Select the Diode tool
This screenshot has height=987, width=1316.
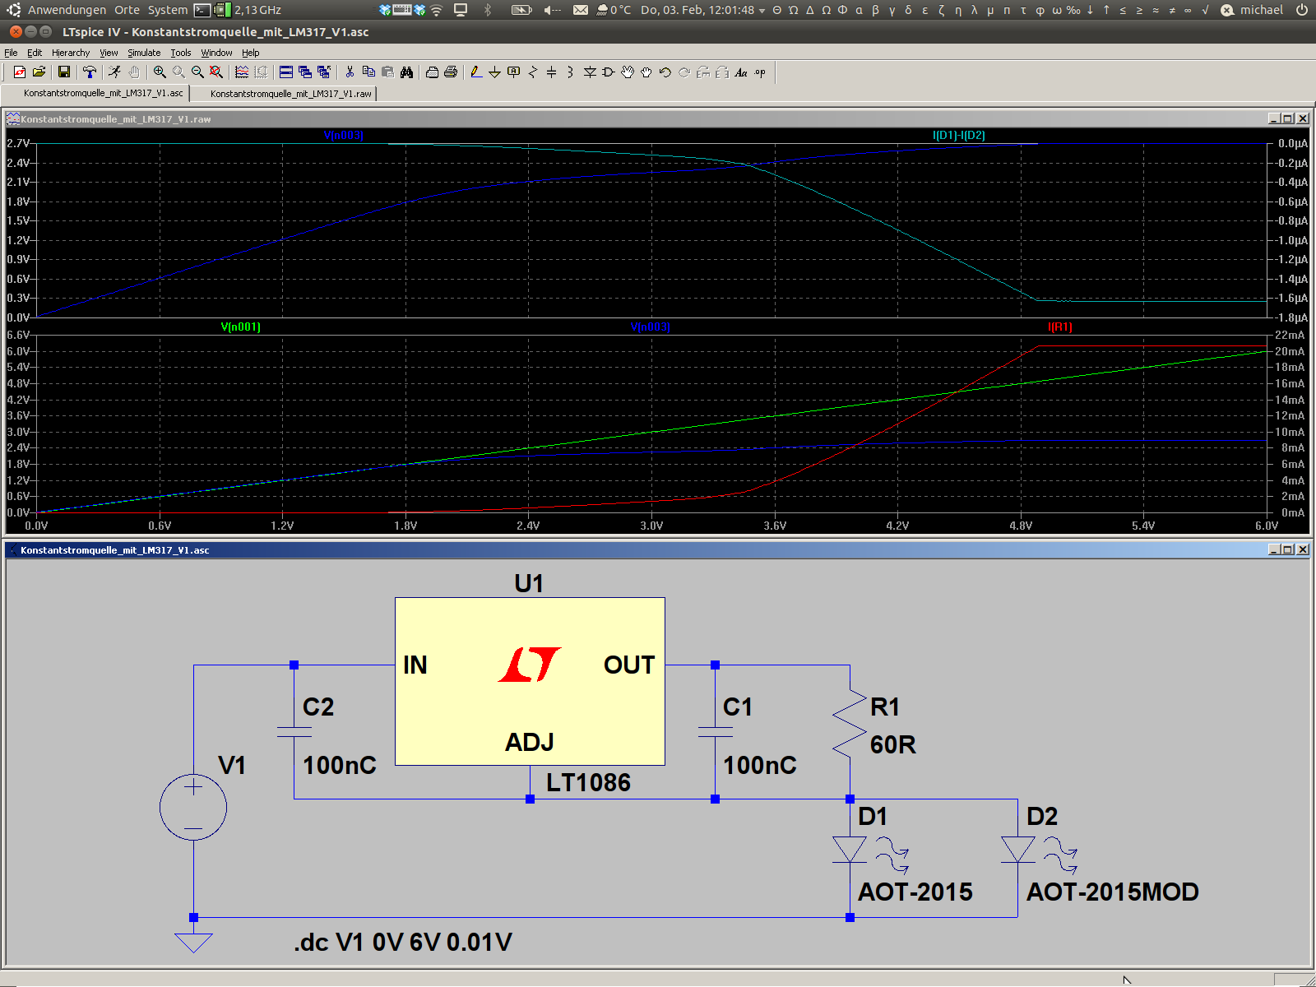point(590,72)
